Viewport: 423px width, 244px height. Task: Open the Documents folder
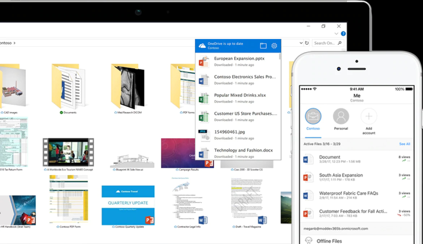68,87
